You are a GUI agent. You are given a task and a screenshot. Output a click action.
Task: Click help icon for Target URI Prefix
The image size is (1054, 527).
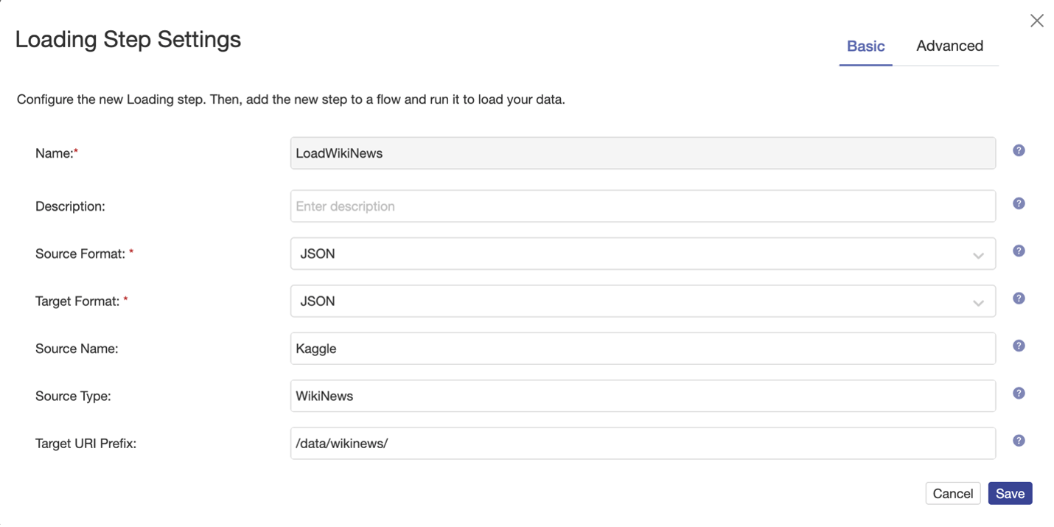1019,441
